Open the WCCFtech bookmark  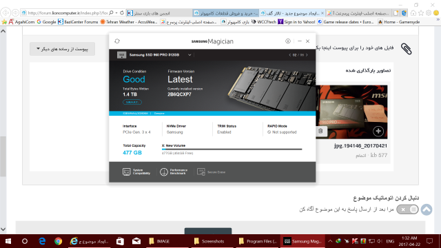pos(263,22)
